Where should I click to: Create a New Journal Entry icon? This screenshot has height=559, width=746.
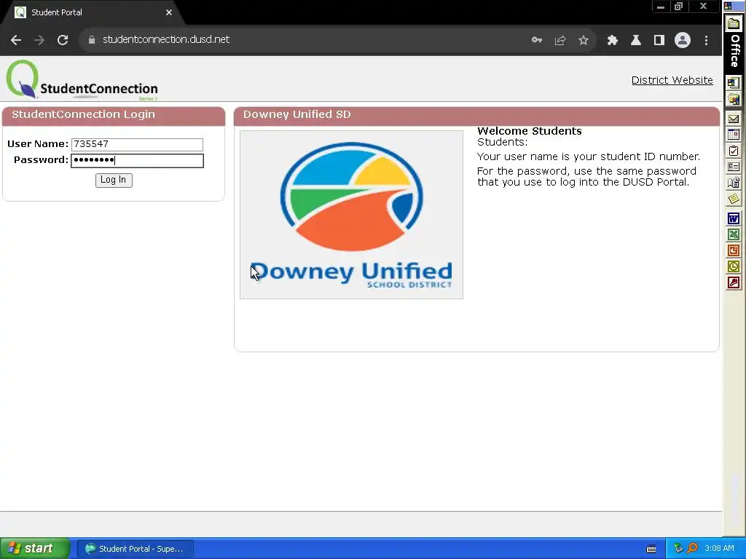pyautogui.click(x=733, y=183)
